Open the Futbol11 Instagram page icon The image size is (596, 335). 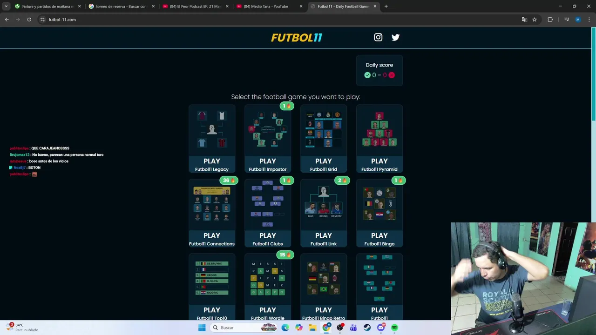click(x=378, y=37)
